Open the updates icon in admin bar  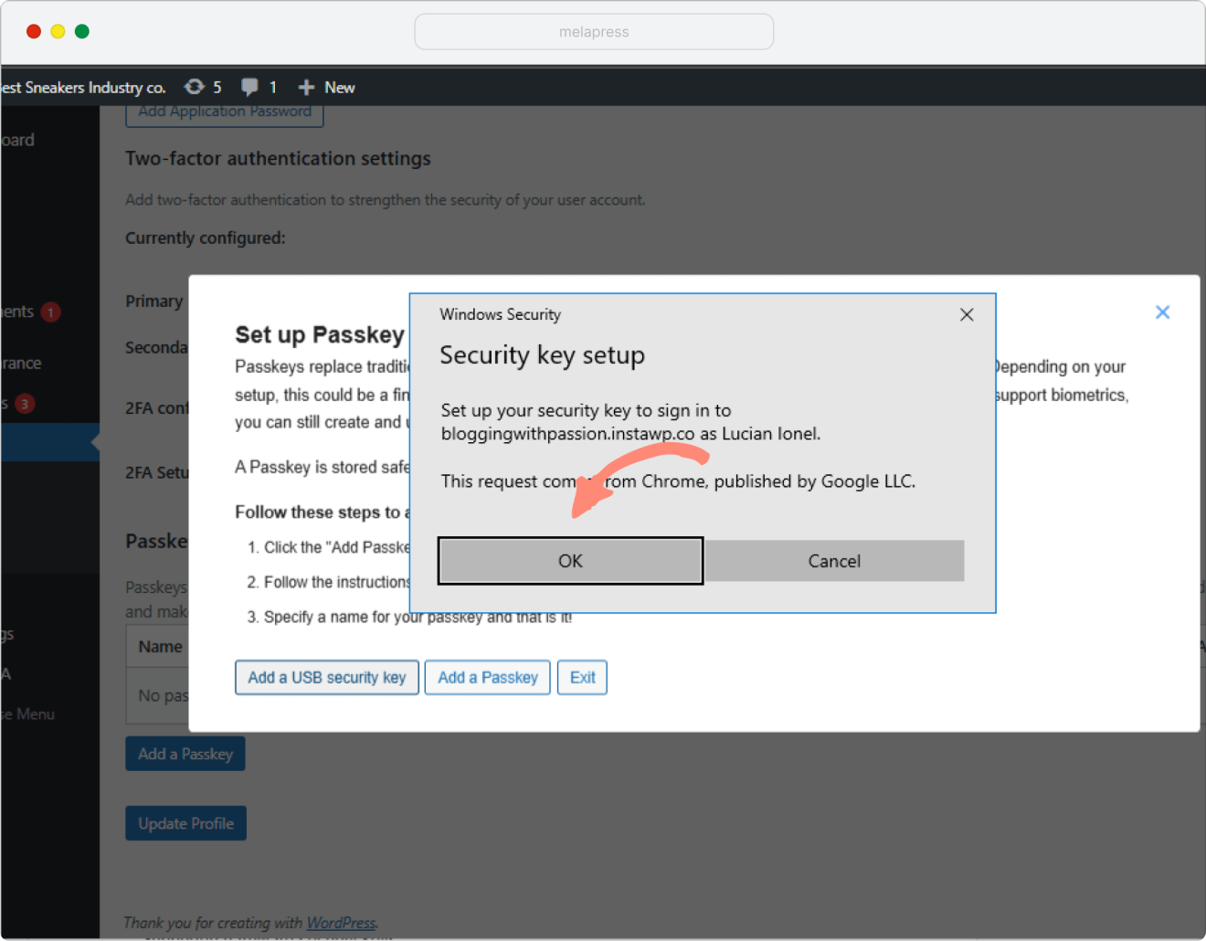[202, 88]
